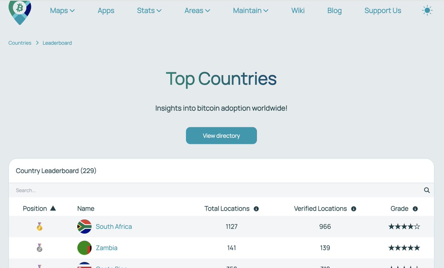Click the Zambia flag icon

84,248
